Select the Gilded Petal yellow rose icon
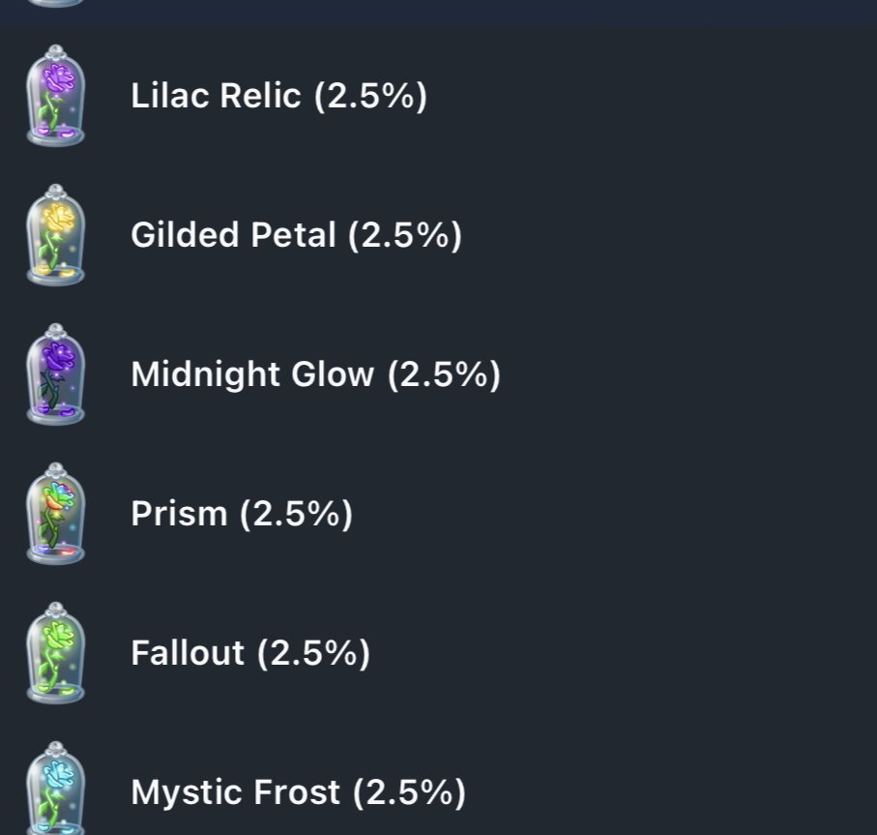The image size is (877, 835). (x=55, y=235)
